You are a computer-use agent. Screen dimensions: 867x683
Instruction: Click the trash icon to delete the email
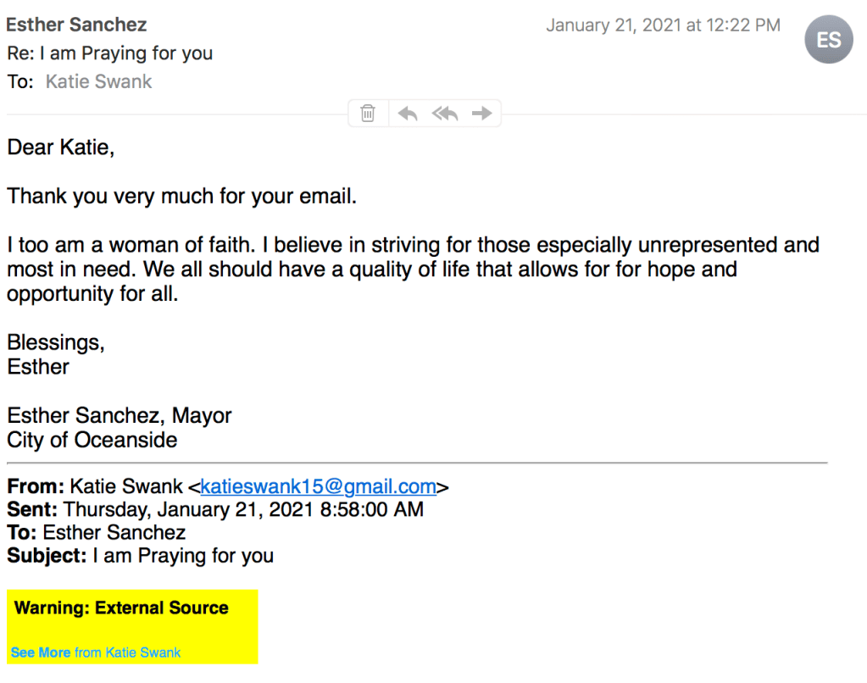tap(368, 113)
